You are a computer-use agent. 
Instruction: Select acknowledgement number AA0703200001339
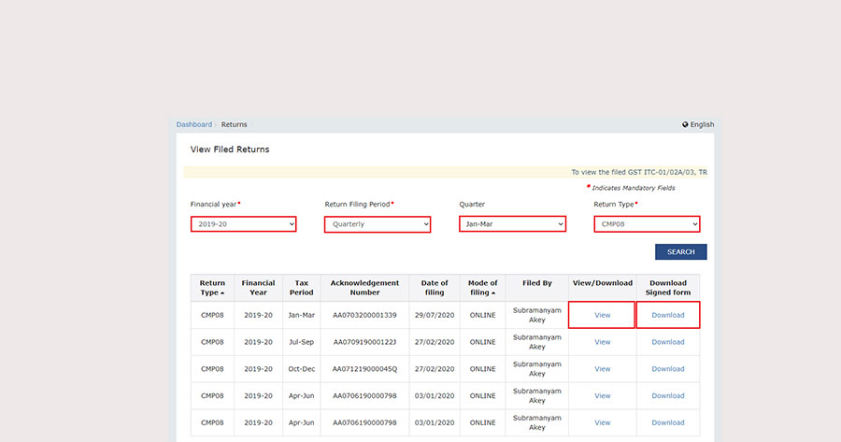[364, 315]
